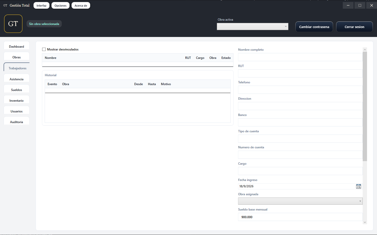Switch to the Sueldos section

click(17, 90)
